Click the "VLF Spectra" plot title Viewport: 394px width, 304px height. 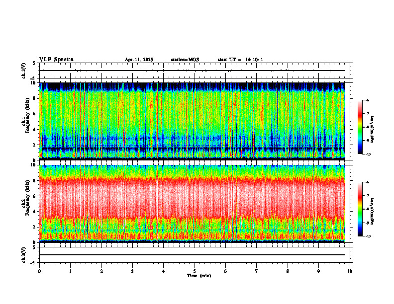coord(56,60)
